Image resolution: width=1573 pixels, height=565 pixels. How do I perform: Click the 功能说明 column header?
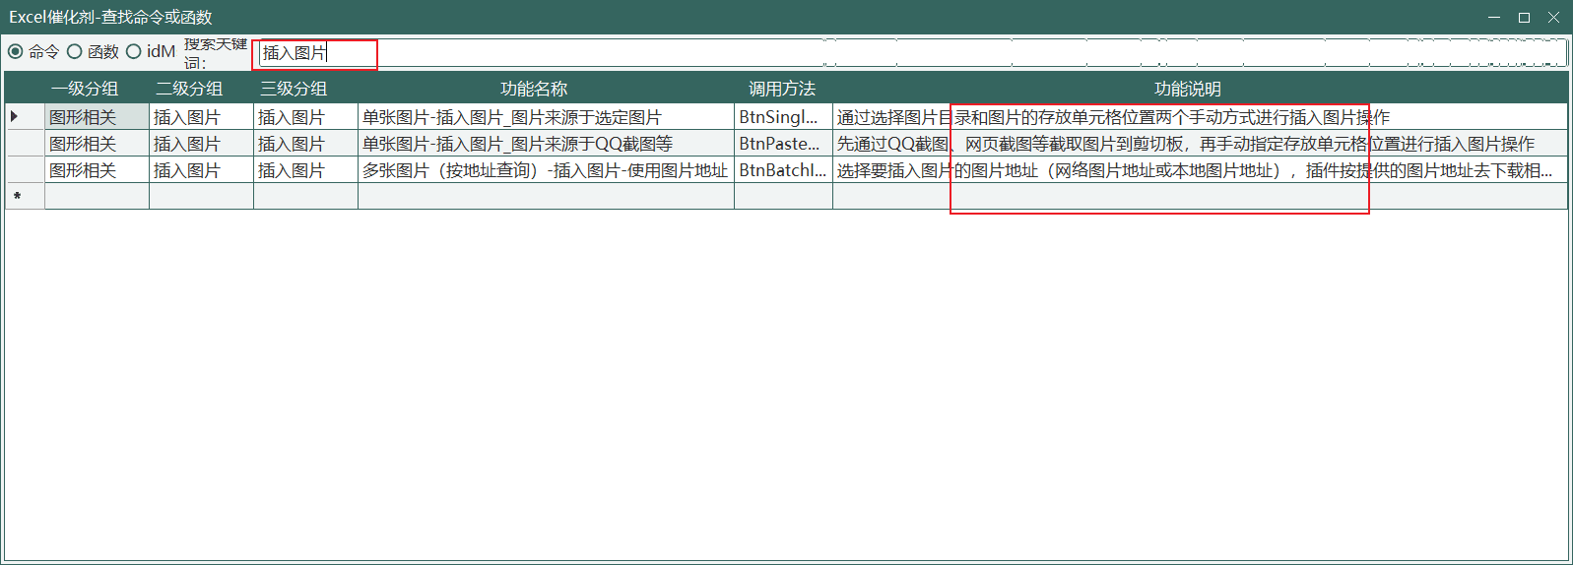(x=1200, y=89)
